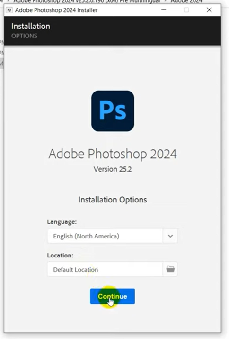The width and height of the screenshot is (229, 339).
Task: Click the blue Continue button
Action: pos(113,296)
